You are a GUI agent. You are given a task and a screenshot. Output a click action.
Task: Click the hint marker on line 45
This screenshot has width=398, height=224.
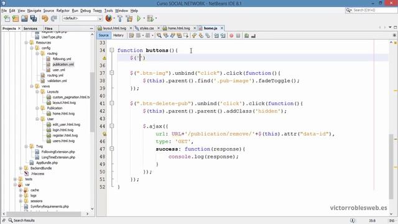coord(104,134)
